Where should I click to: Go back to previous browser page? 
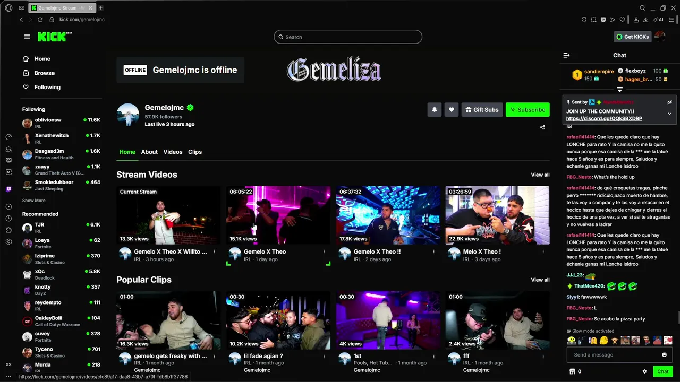point(21,20)
